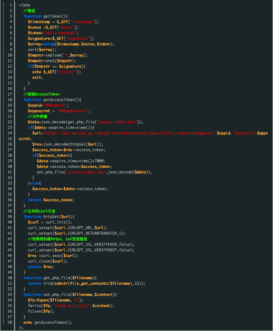Viewport: 273px width, 331px height.
Task: Click the function name getToken()
Action: [54, 16]
